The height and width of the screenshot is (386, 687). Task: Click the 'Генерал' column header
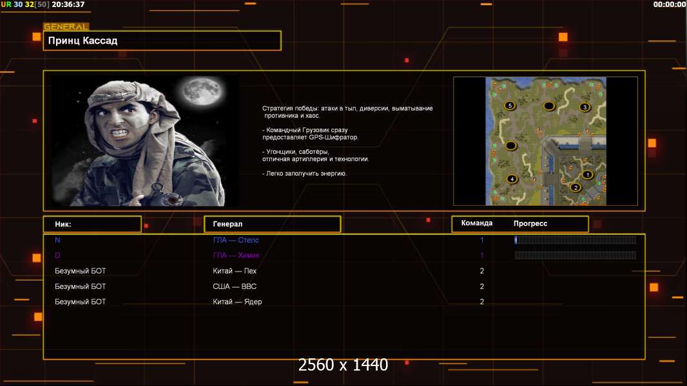click(272, 224)
